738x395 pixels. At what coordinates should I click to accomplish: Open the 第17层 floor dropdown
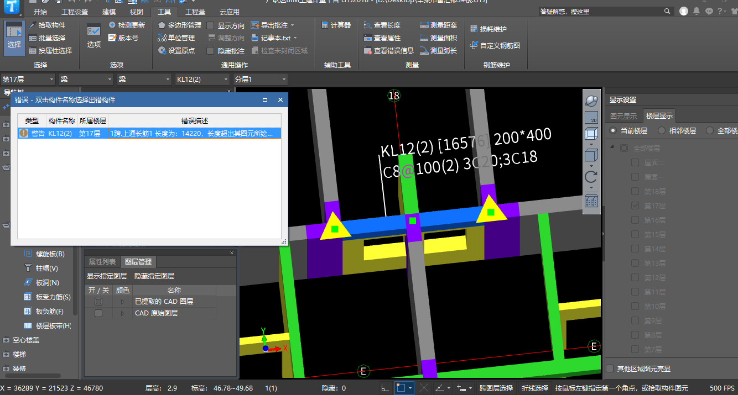(x=28, y=80)
